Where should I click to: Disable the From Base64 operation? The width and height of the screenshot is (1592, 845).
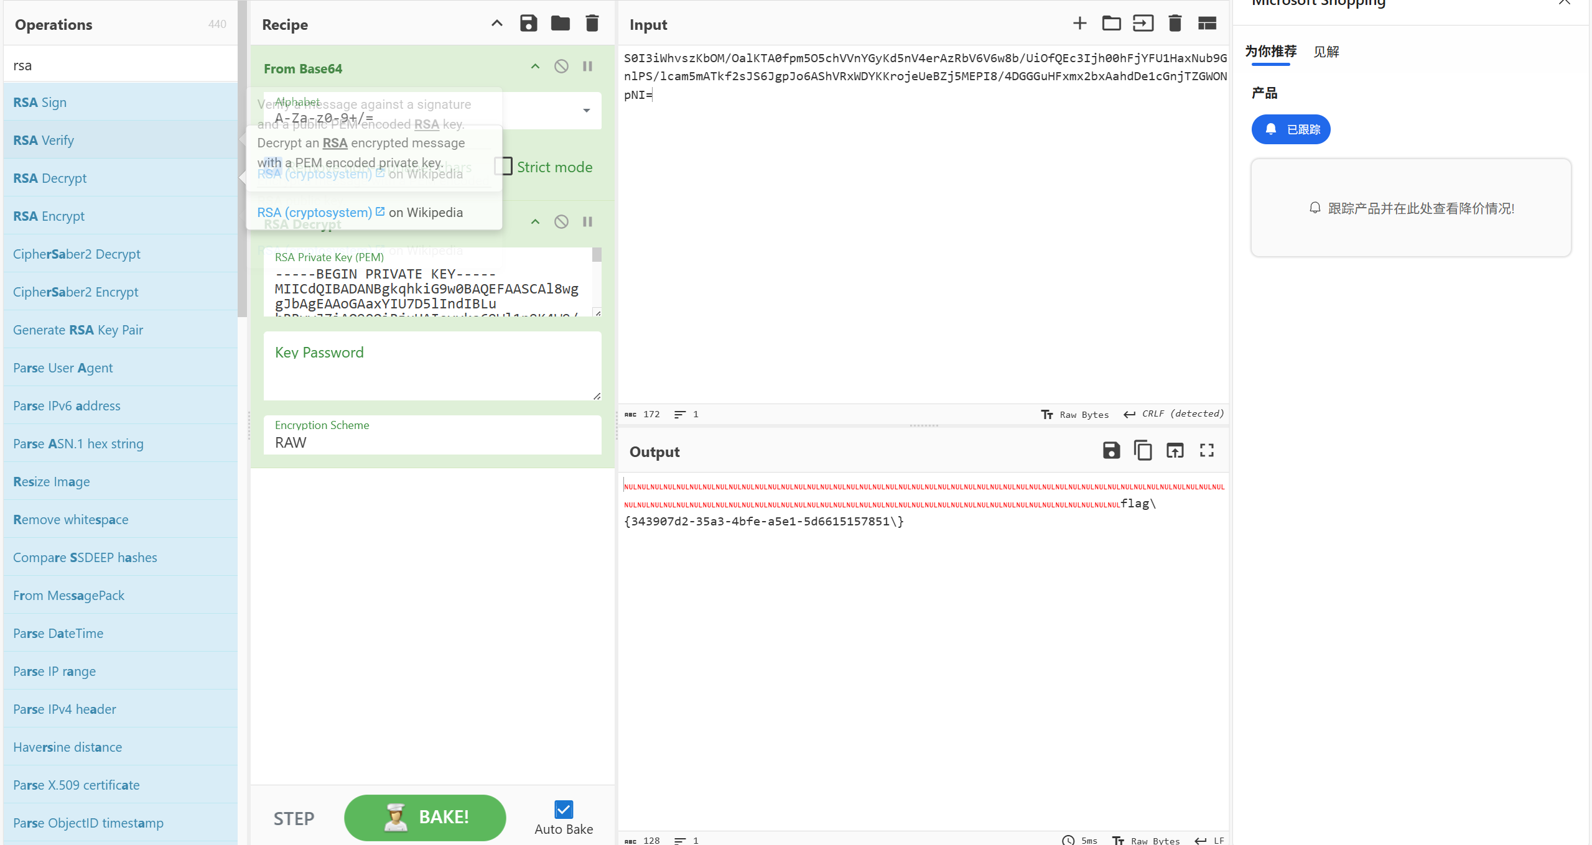click(x=561, y=67)
